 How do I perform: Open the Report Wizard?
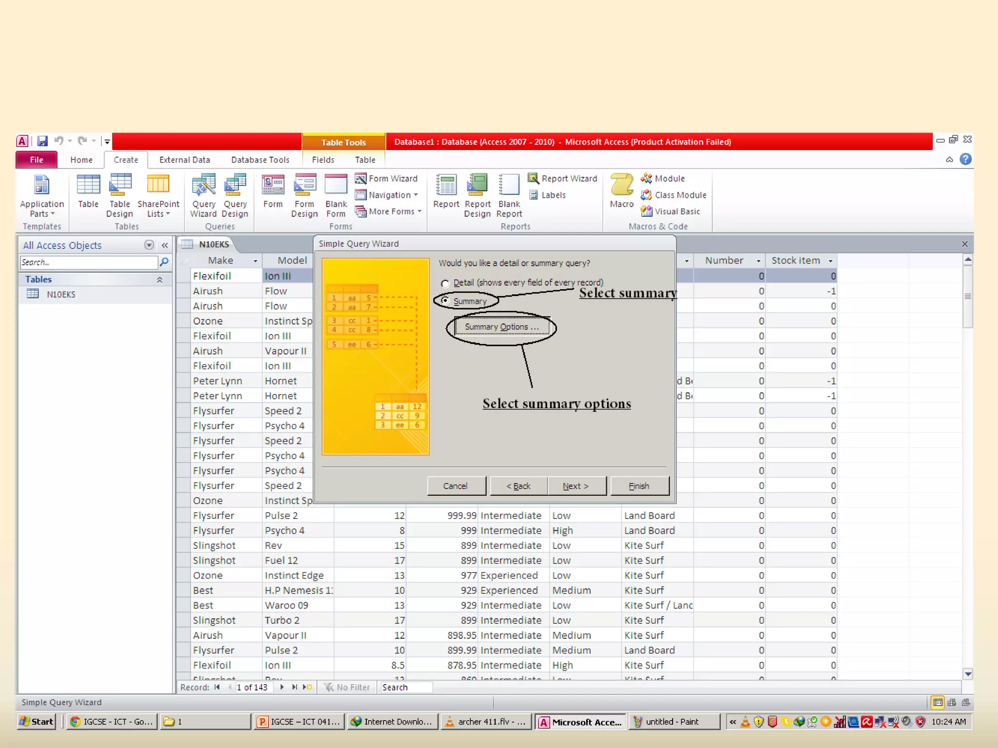pyautogui.click(x=562, y=179)
